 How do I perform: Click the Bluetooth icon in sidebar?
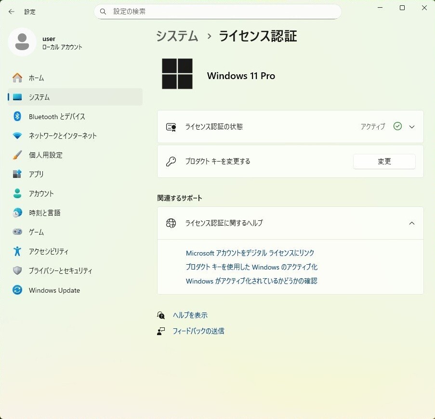[17, 116]
